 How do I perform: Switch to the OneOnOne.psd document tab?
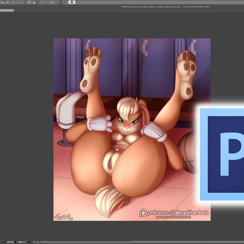click(x=7, y=10)
